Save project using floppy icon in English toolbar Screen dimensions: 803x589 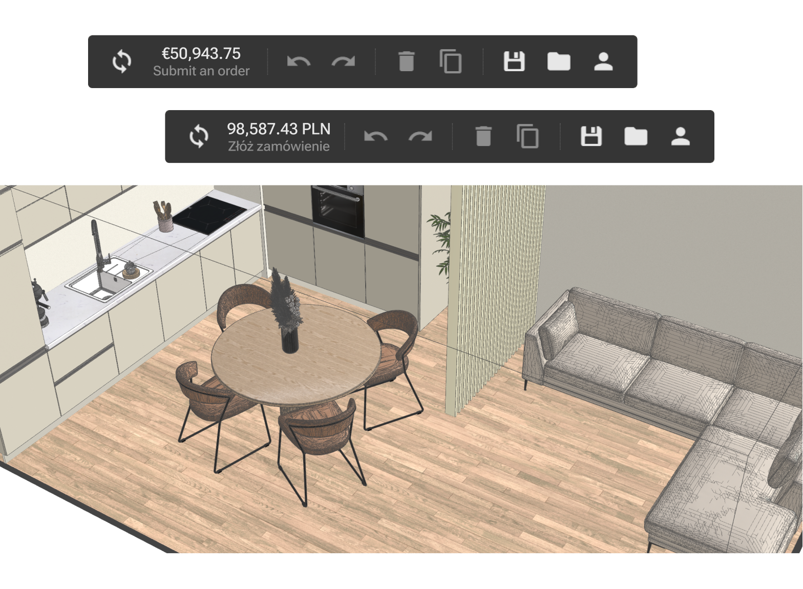tap(514, 61)
